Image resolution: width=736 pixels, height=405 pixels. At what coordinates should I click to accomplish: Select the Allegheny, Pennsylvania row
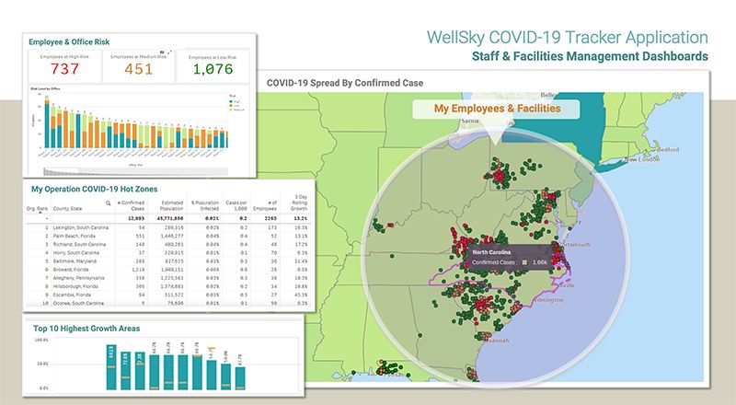(x=167, y=278)
